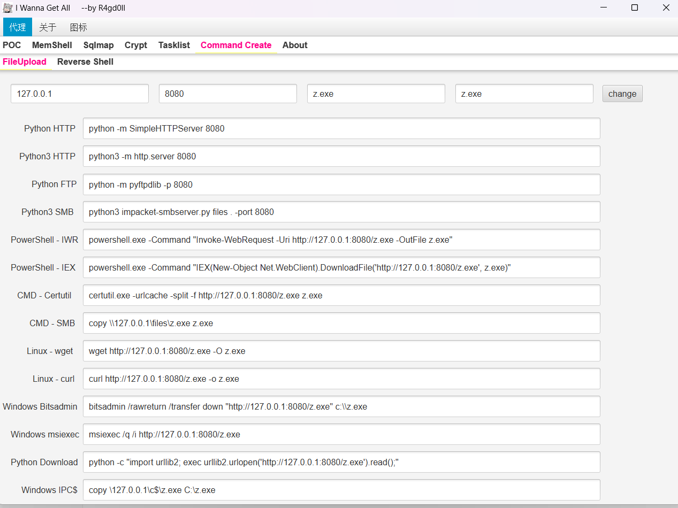The width and height of the screenshot is (678, 508).
Task: Focus the IP address field 127.0.0.1
Action: coord(80,94)
